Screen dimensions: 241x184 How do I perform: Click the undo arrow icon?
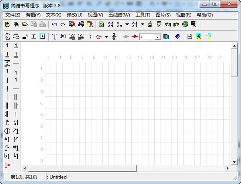click(54, 25)
